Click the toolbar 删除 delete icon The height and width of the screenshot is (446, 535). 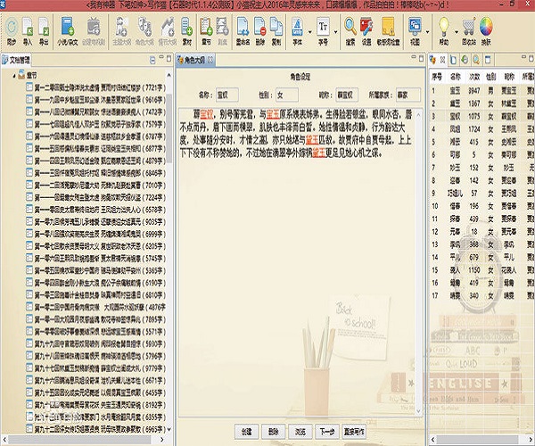tap(260, 32)
